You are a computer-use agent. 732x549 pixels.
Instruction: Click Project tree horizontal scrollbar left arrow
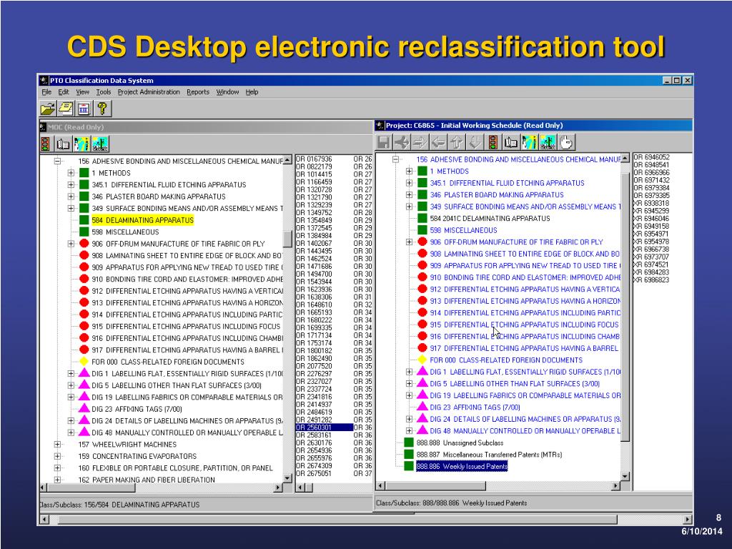[x=380, y=486]
